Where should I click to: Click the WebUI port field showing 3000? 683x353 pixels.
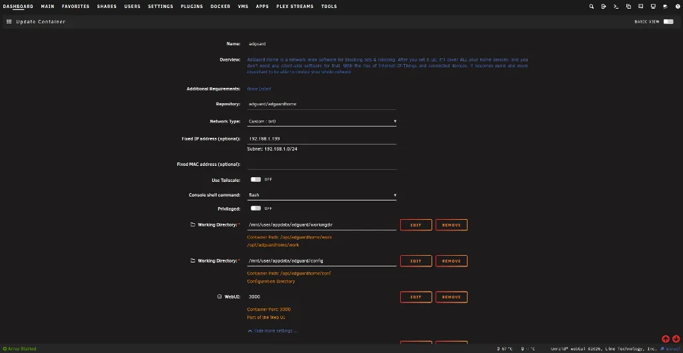click(x=321, y=297)
